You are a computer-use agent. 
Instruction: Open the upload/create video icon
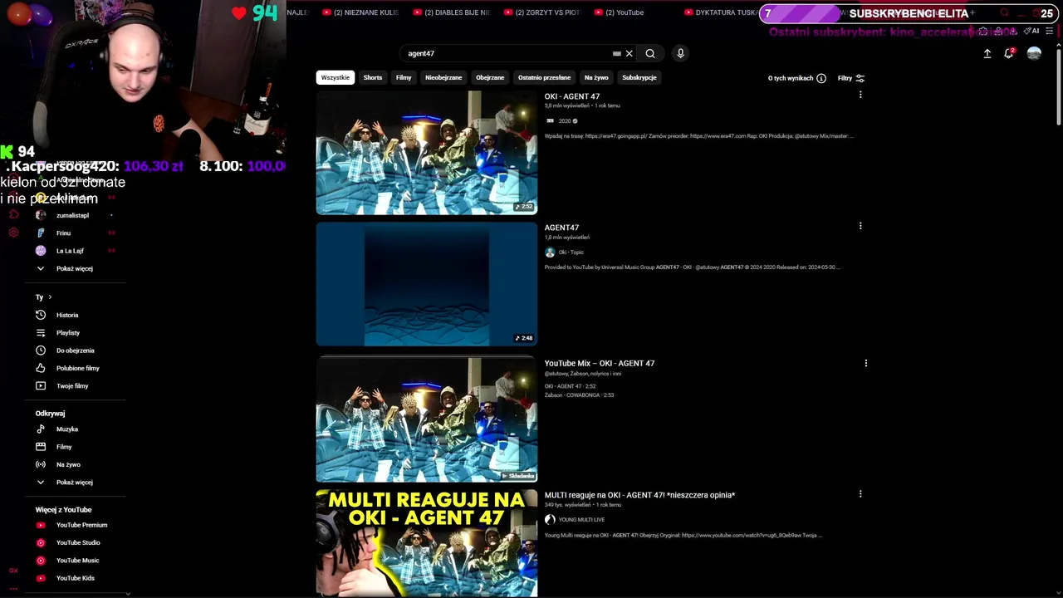click(x=987, y=53)
